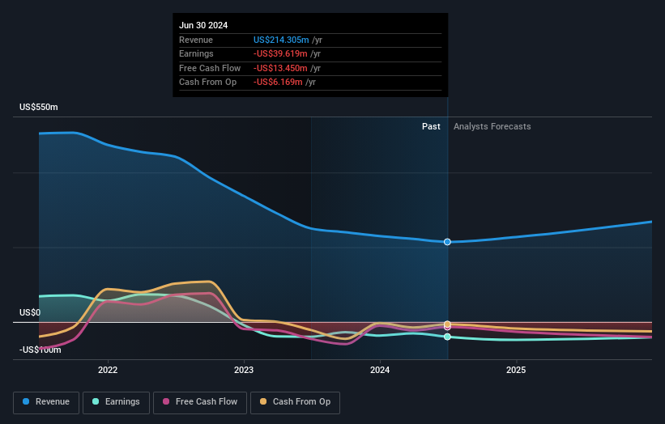
Task: Click the 2023 x-axis label
Action: click(244, 371)
